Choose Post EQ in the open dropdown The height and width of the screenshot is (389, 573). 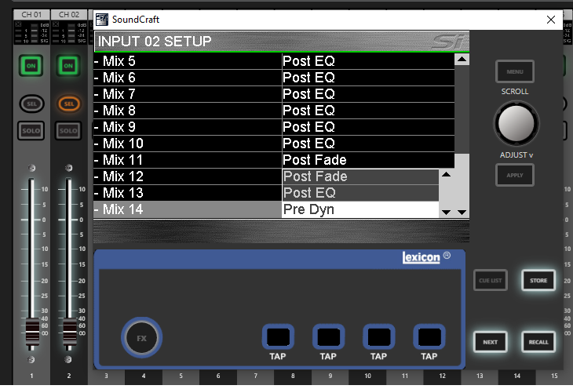(x=360, y=193)
